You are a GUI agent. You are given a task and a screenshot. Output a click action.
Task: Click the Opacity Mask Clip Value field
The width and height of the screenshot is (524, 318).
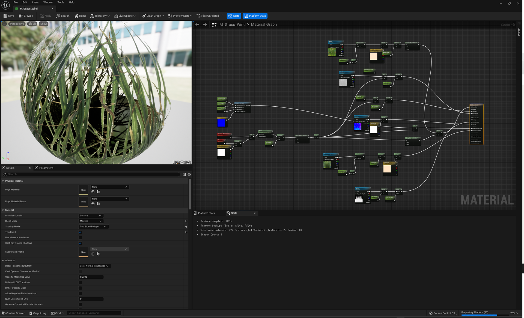tap(91, 277)
